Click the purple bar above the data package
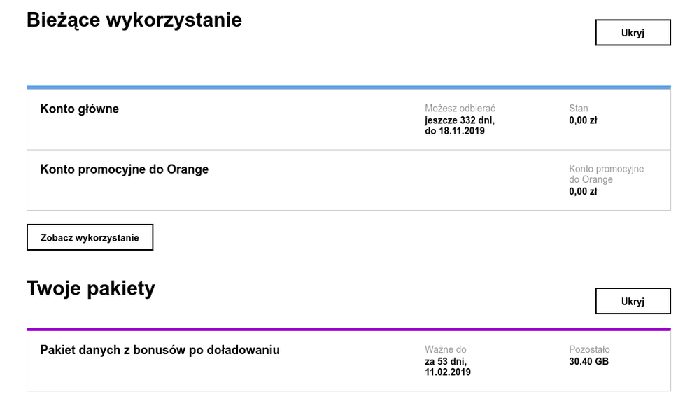 [x=348, y=329]
